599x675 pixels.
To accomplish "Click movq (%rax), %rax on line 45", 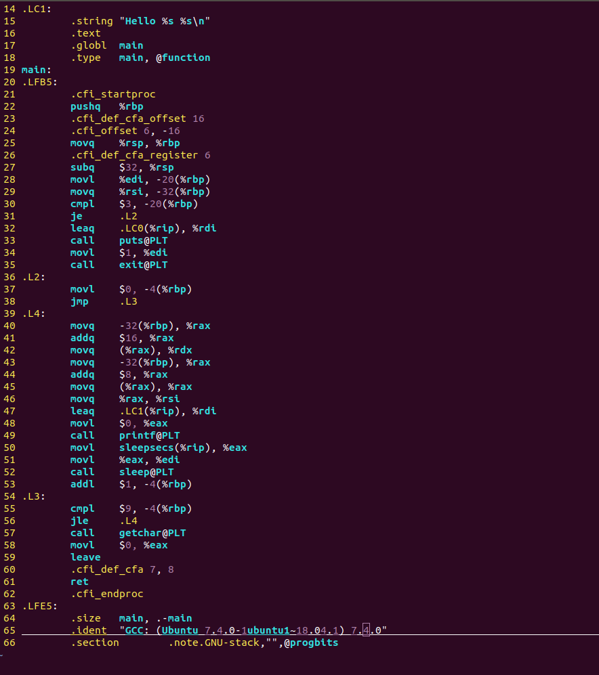I will pyautogui.click(x=131, y=387).
